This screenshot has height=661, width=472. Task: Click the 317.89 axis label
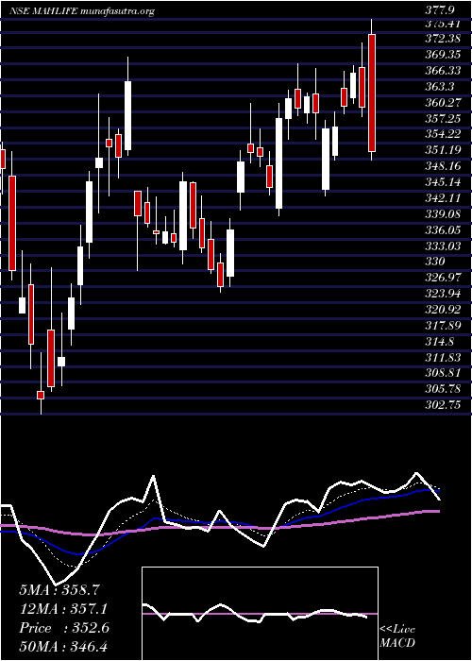[x=442, y=326]
